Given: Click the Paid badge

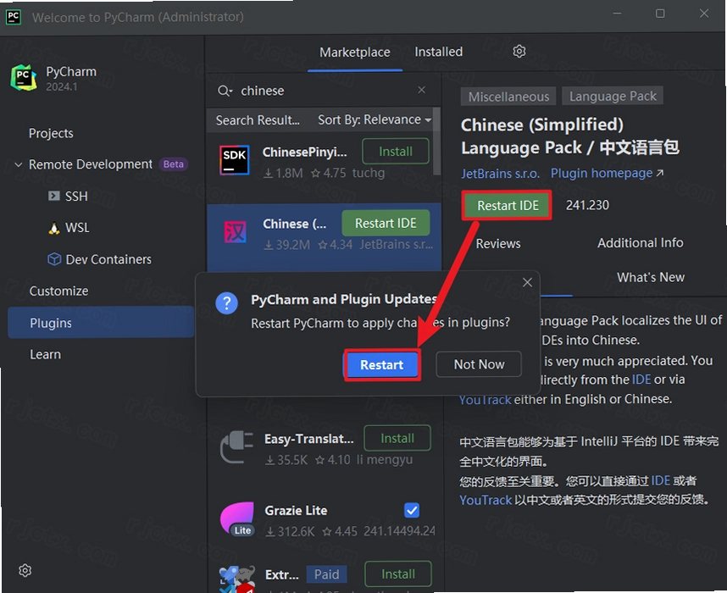Looking at the screenshot, I should click(x=326, y=574).
